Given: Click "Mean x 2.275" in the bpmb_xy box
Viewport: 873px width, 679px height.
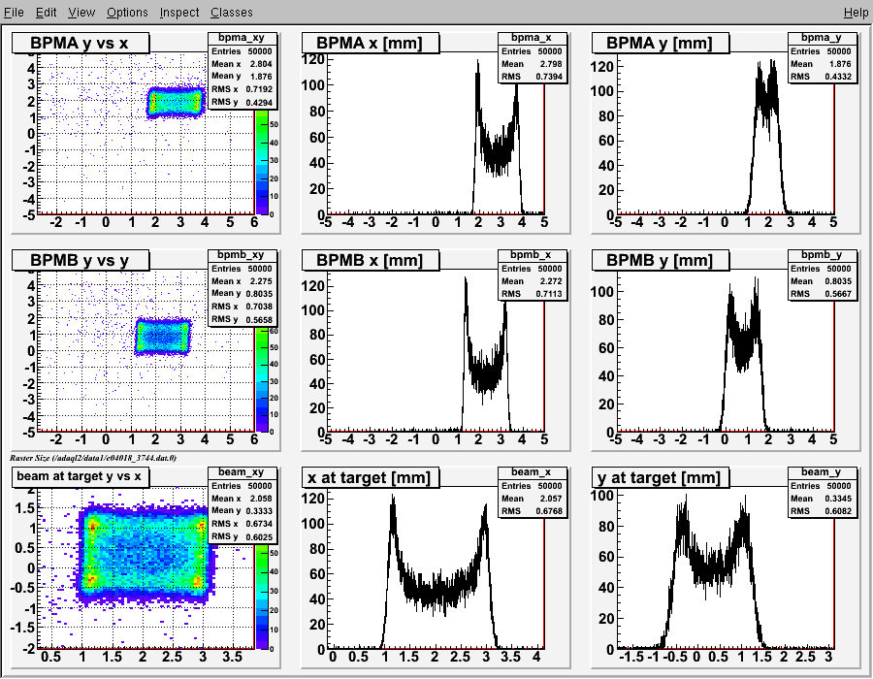Looking at the screenshot, I should tap(242, 281).
